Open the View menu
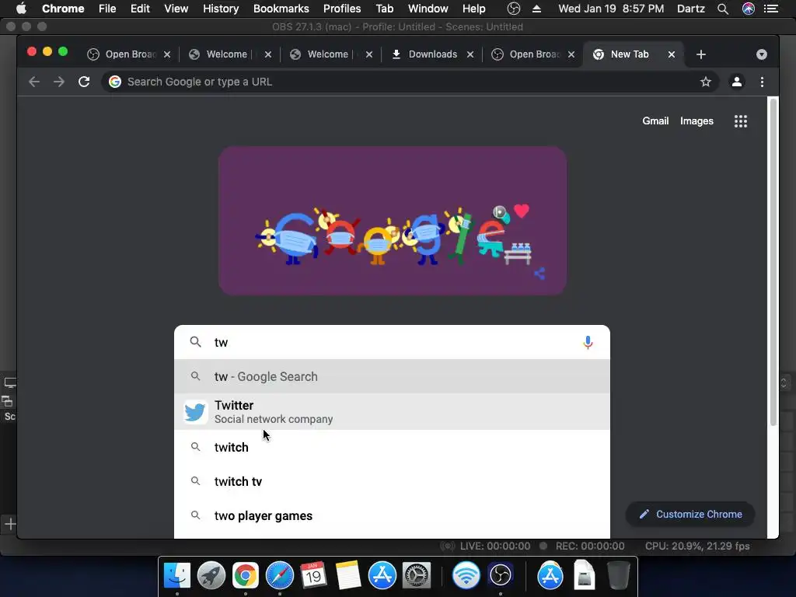Viewport: 796px width, 597px height. point(176,9)
